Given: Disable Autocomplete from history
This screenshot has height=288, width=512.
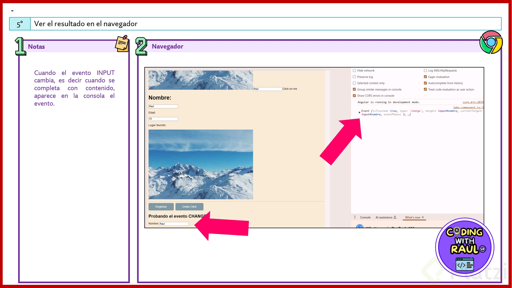Looking at the screenshot, I should tap(425, 83).
